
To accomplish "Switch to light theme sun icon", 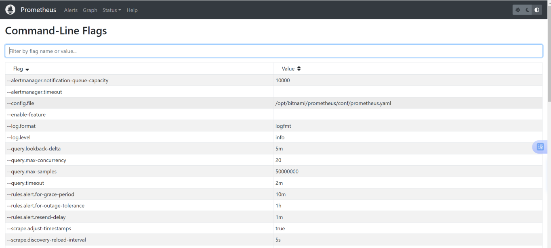I will click(x=517, y=10).
